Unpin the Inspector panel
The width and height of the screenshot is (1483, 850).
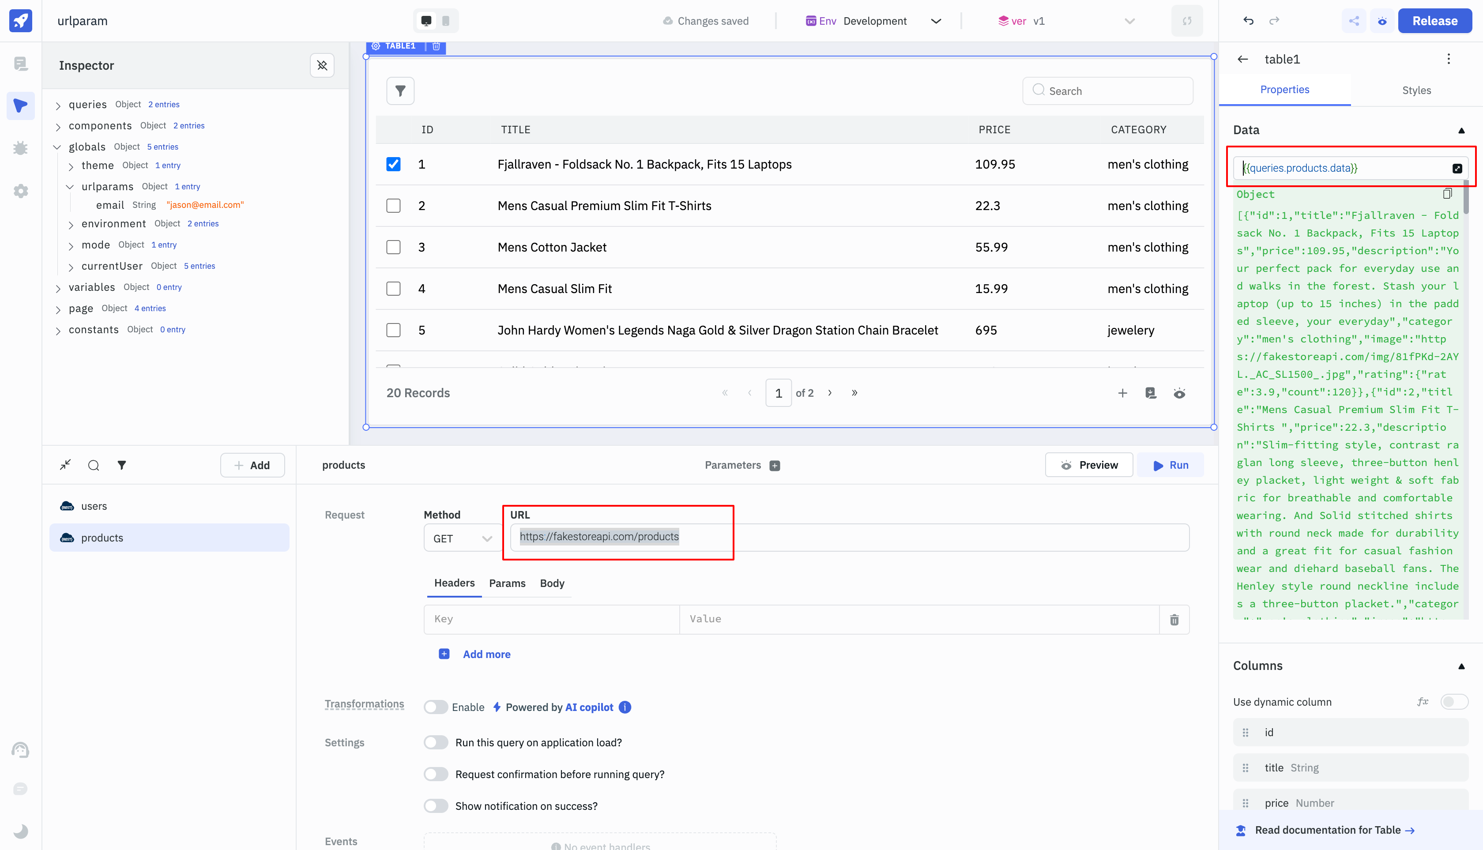pyautogui.click(x=322, y=65)
